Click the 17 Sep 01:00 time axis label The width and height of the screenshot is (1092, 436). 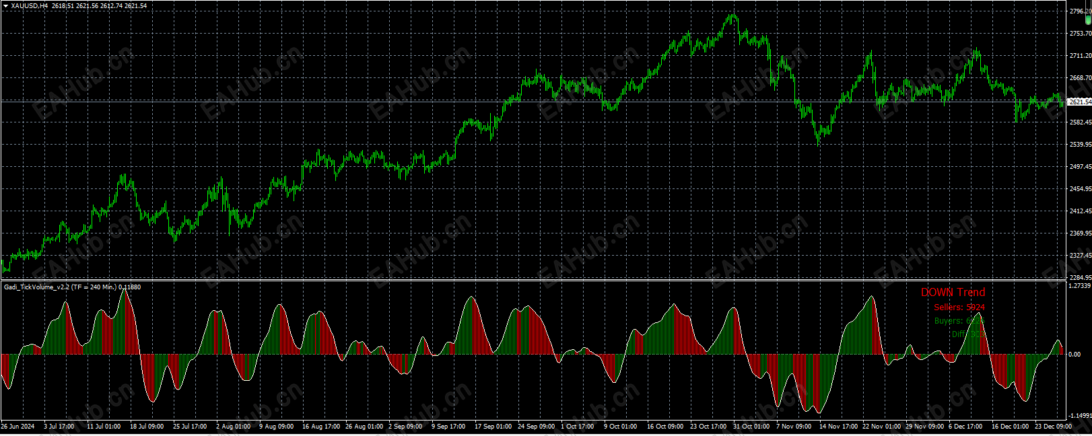pyautogui.click(x=493, y=427)
